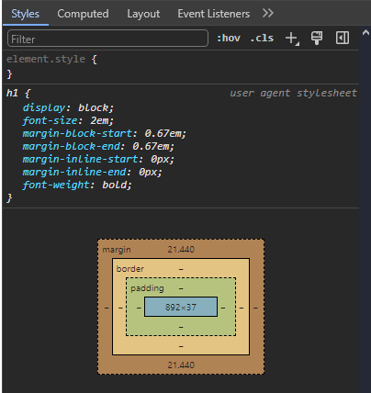Click the bottom margin 21.440 in box model
Viewport: 371px width, 393px height.
pos(181,365)
